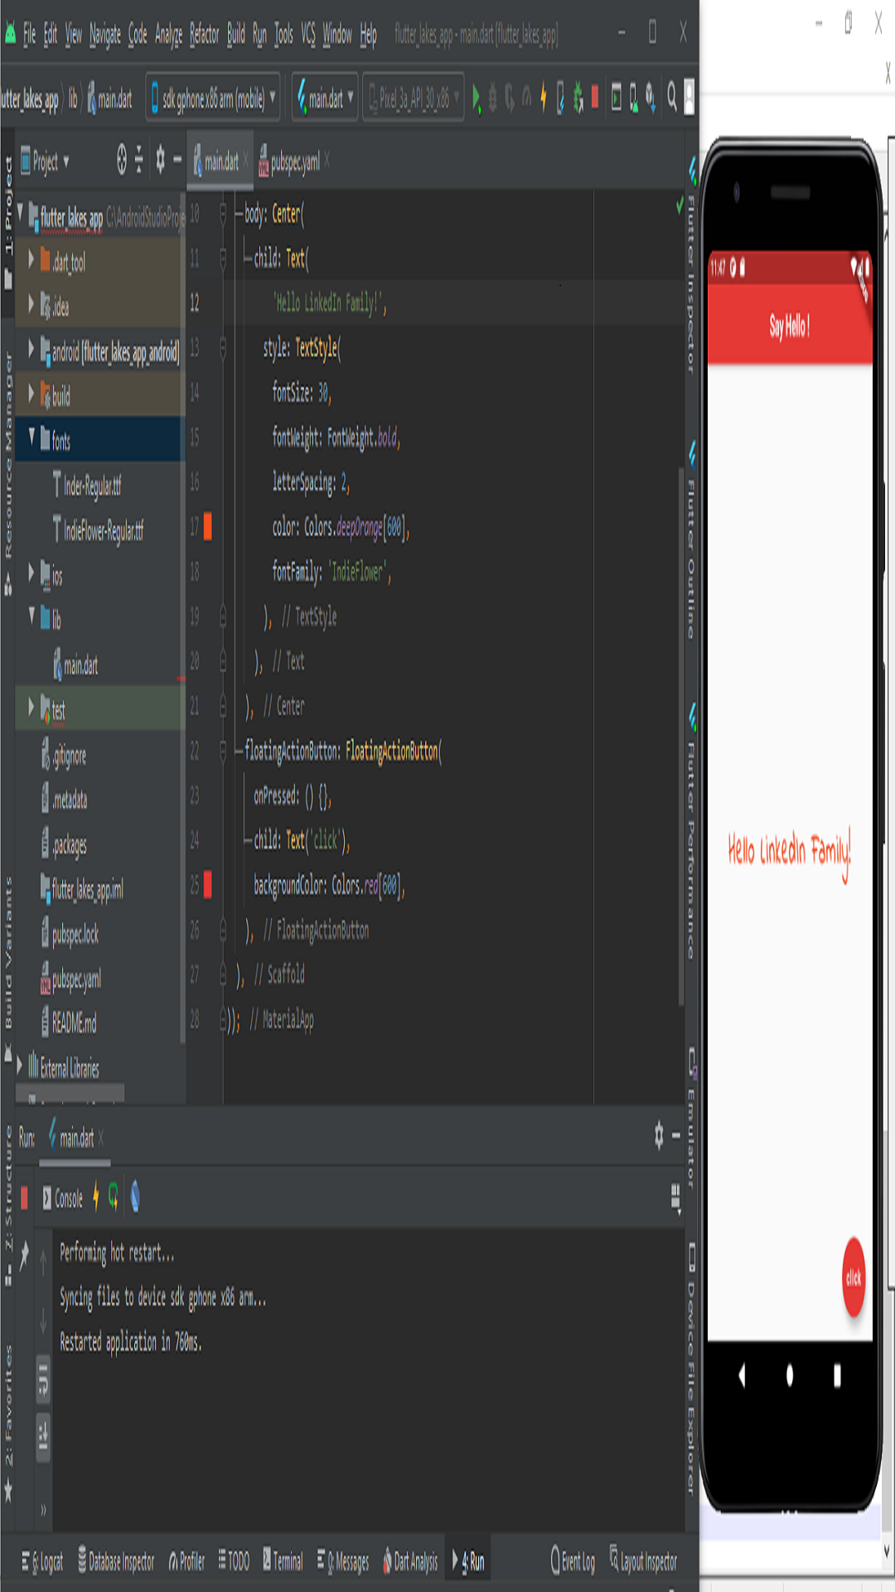Open the Navigate menu
Screen dimensions: 895x1592
coord(104,34)
